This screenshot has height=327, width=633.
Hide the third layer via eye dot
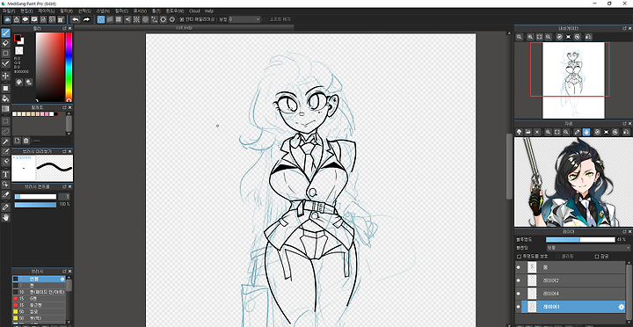[x=519, y=293]
